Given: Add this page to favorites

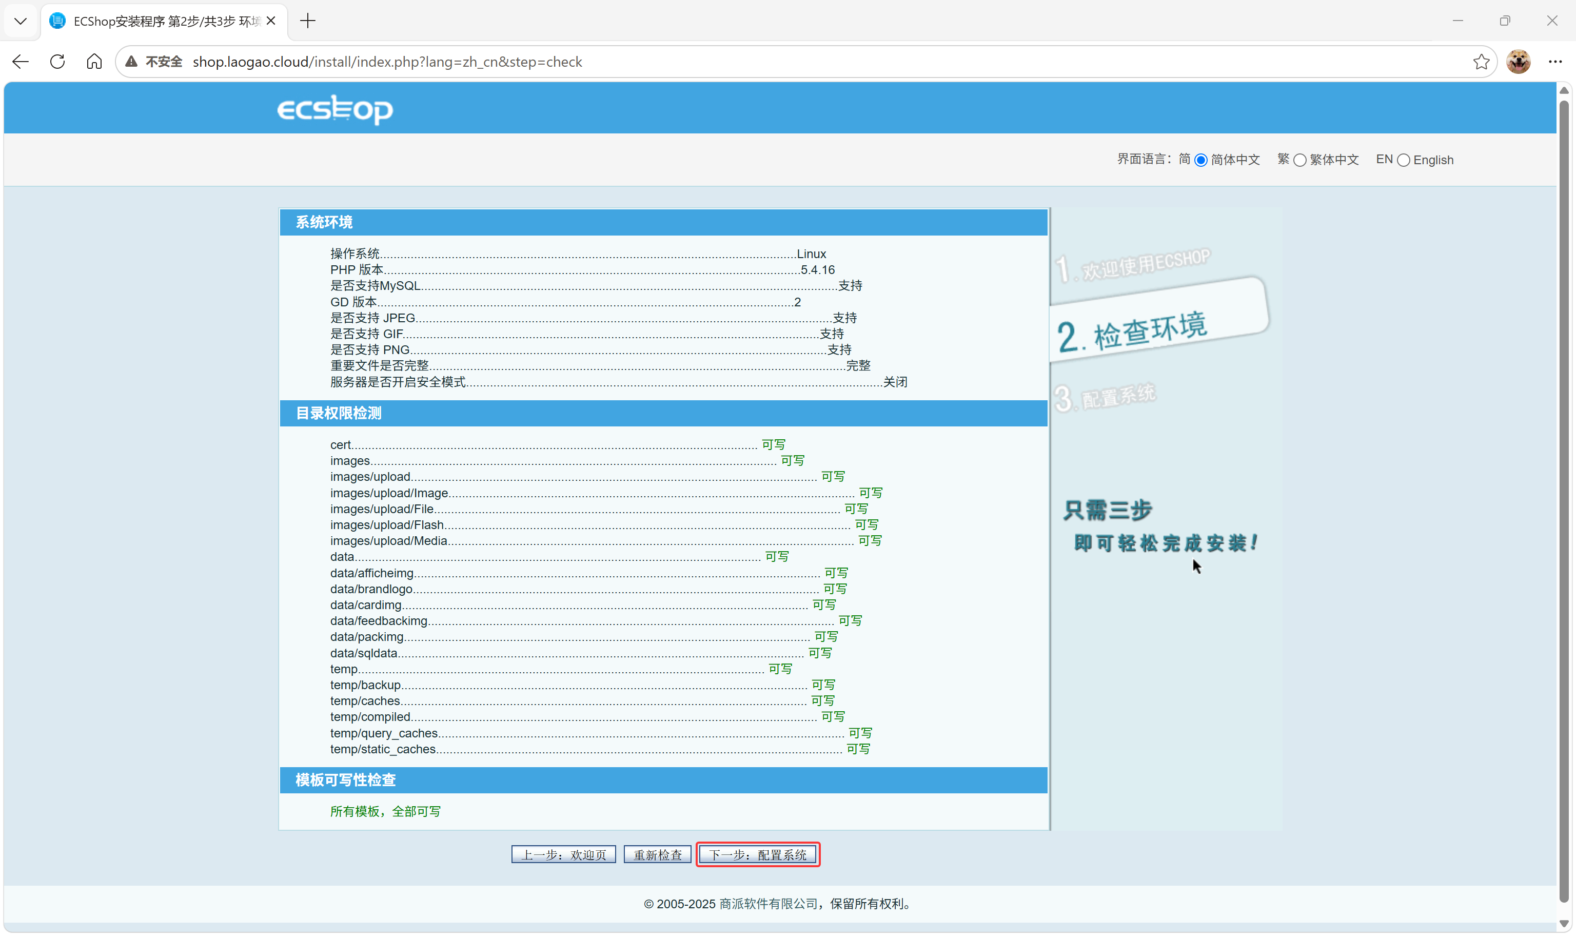Looking at the screenshot, I should pos(1481,62).
